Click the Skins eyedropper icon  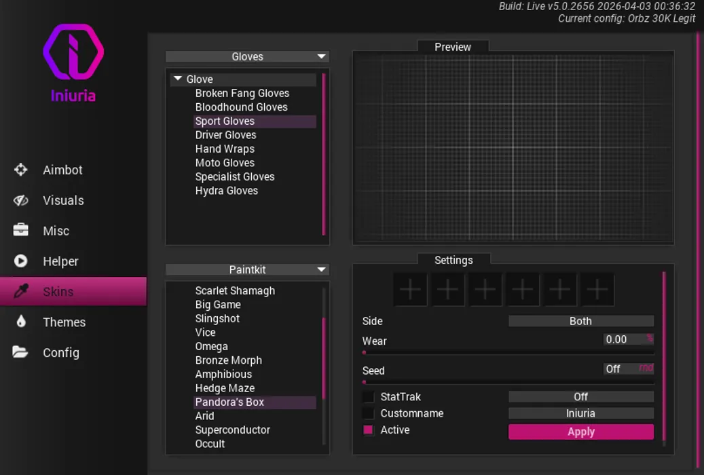click(21, 291)
